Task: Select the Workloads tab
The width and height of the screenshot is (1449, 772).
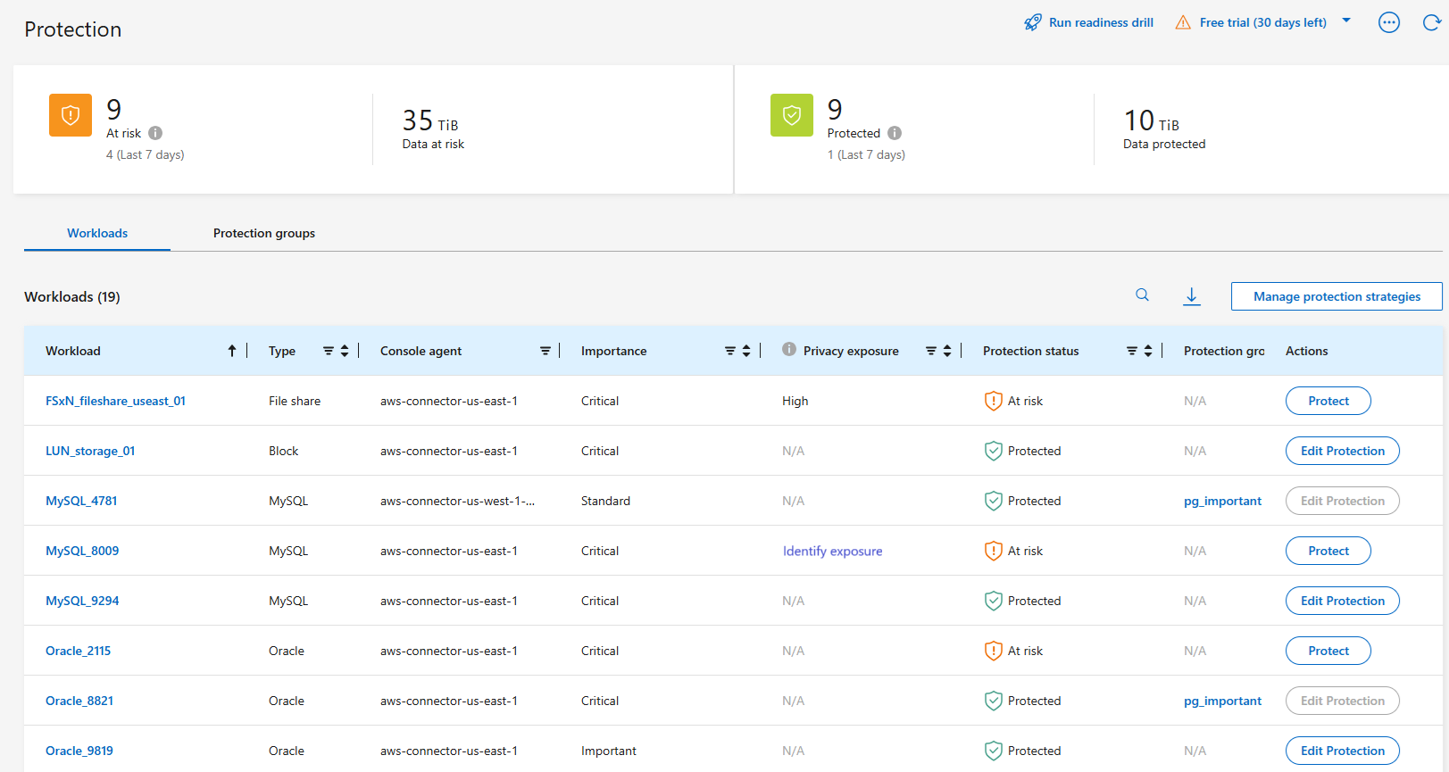Action: click(97, 233)
